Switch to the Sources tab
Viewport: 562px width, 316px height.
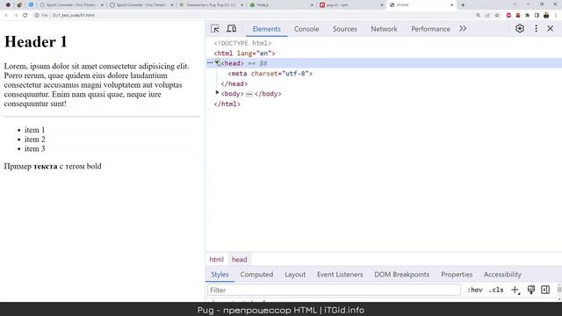345,29
